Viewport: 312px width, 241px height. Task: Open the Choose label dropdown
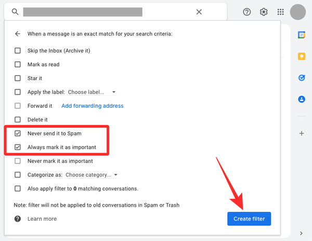coord(93,92)
